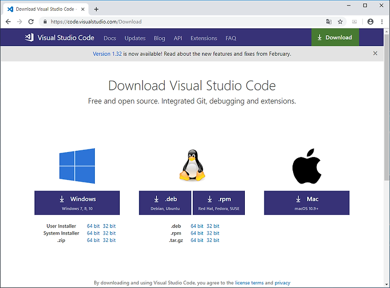Click the browser forward arrow
390x288 pixels.
pos(19,22)
